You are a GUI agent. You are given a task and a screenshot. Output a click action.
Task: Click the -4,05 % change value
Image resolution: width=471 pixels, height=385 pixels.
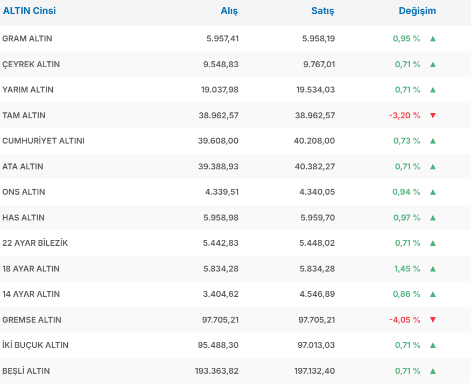click(404, 320)
